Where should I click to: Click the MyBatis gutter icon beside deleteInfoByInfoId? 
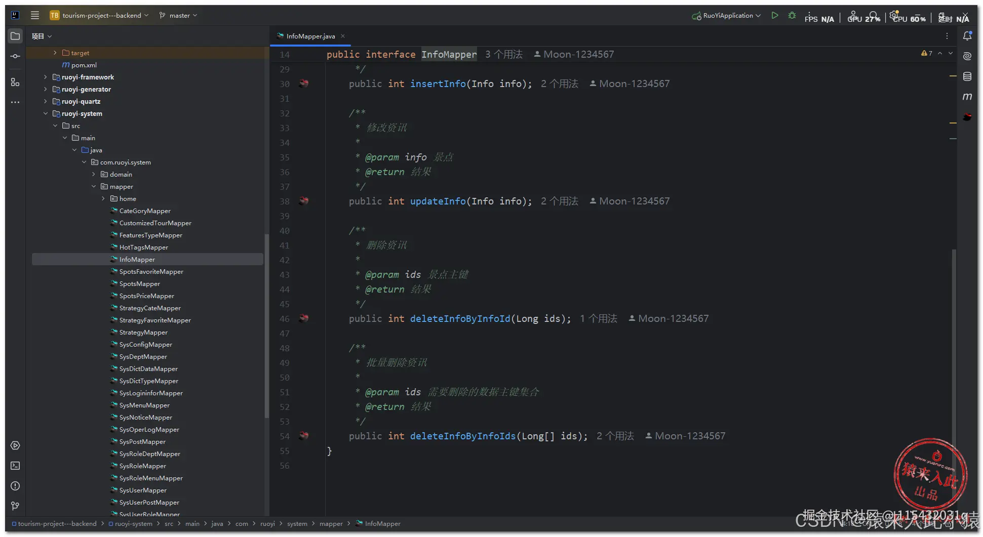[x=304, y=318]
